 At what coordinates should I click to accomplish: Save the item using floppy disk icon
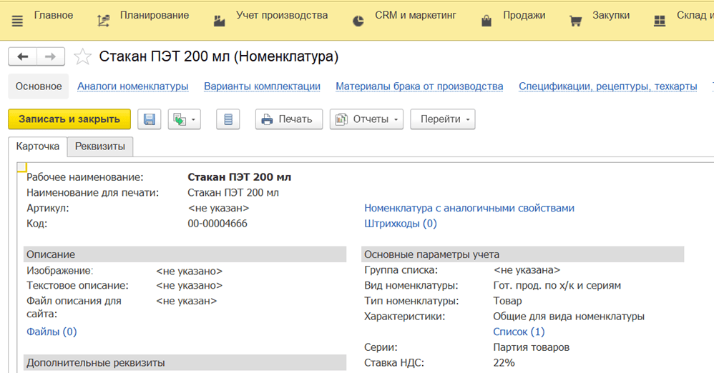[149, 119]
